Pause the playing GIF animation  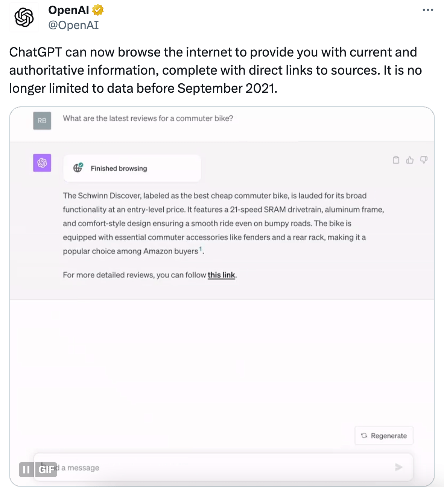(x=26, y=470)
